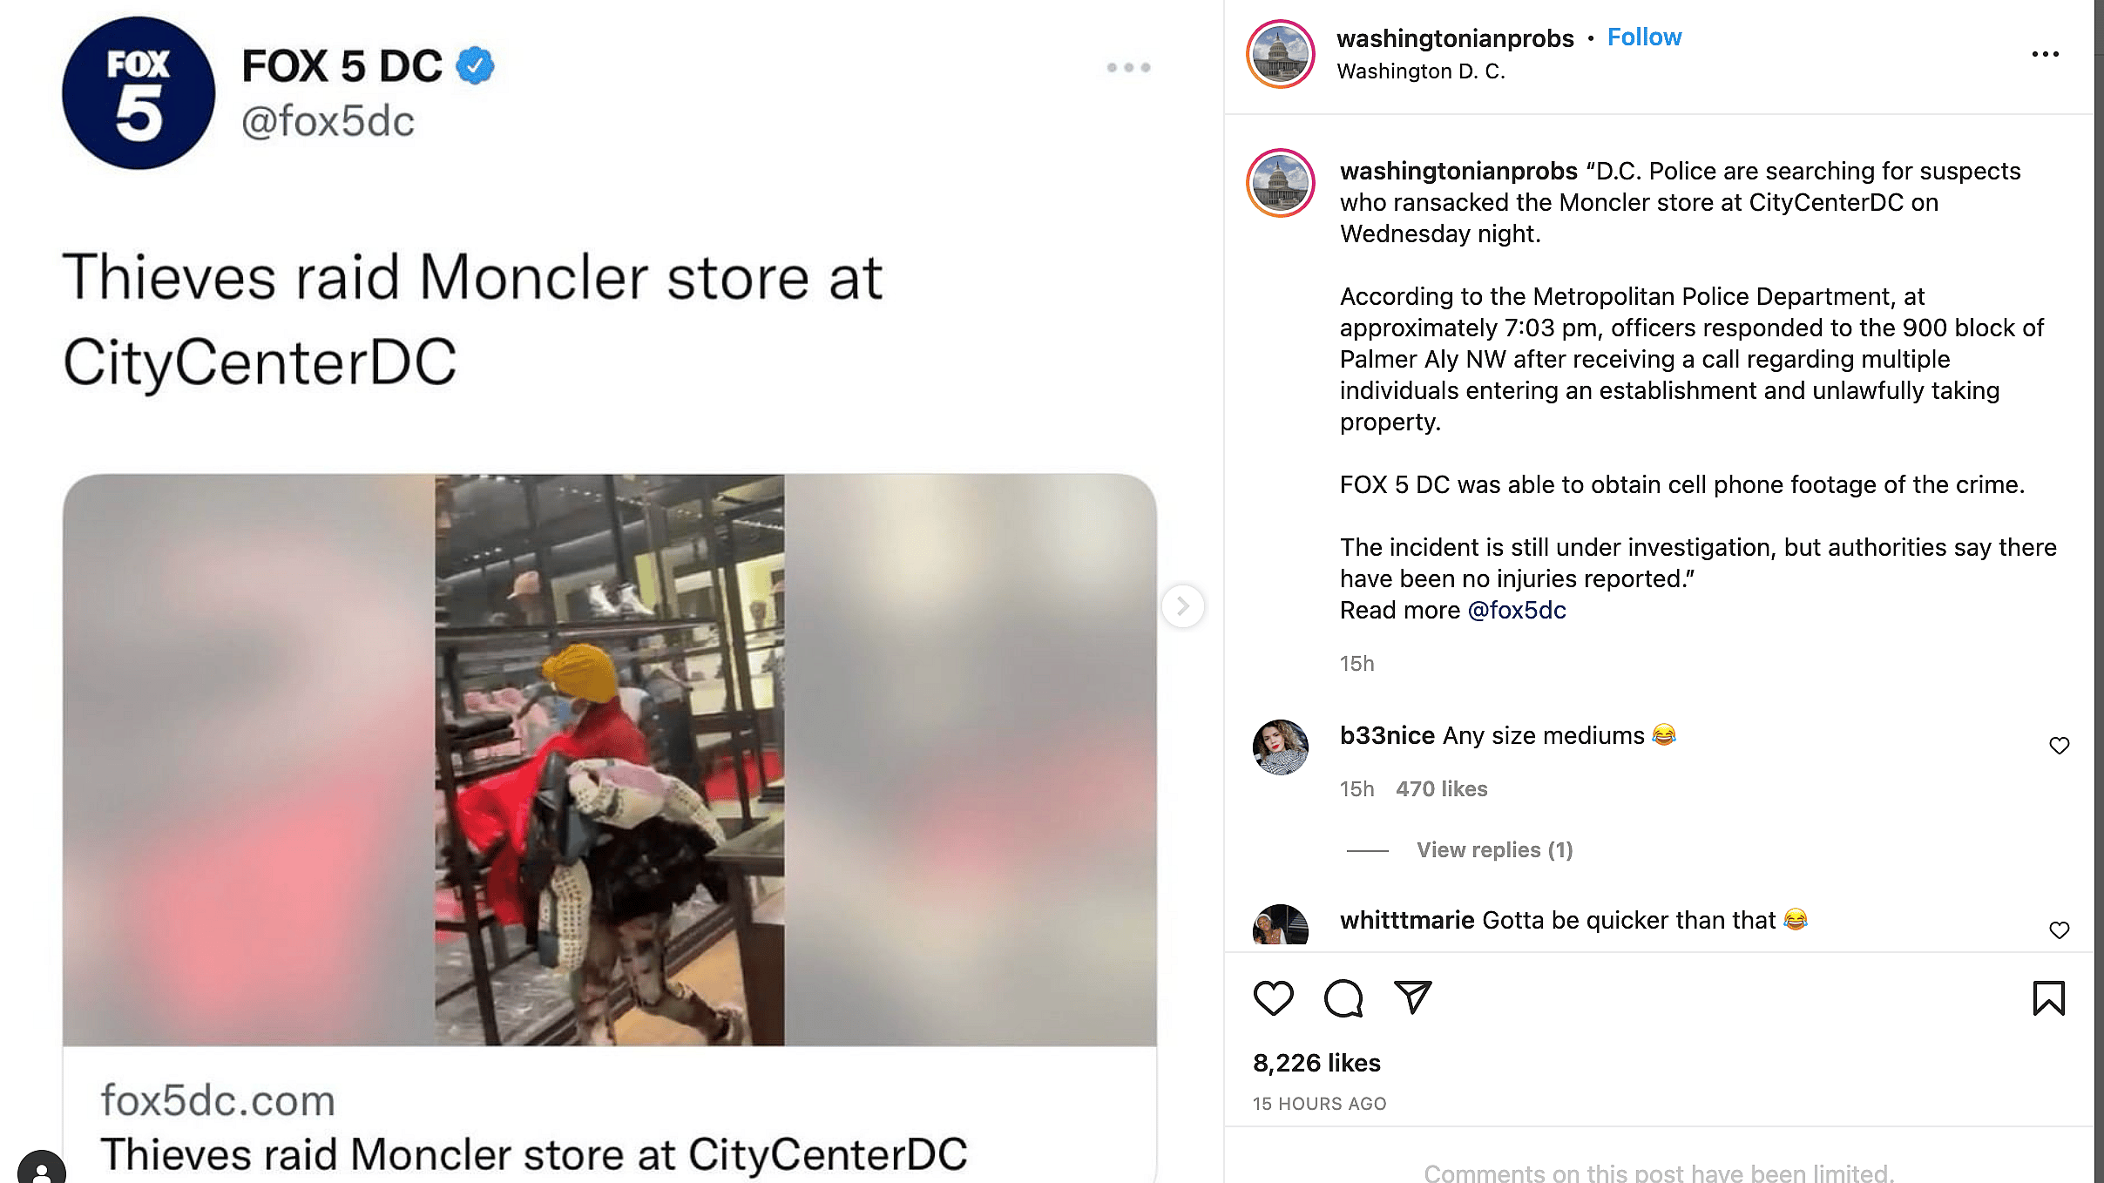This screenshot has height=1183, width=2104.
Task: View 470 likes on b33nice comment
Action: coord(1441,788)
